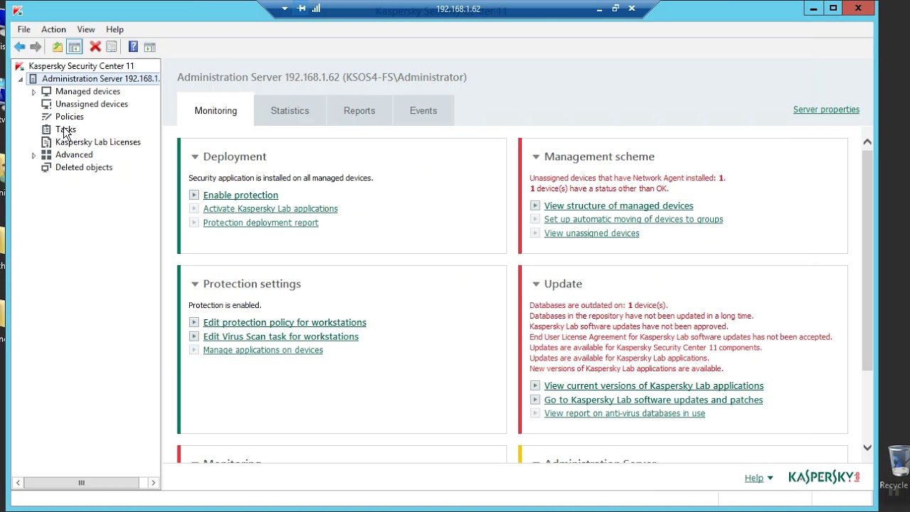Open the View unassigned devices link
Image resolution: width=910 pixels, height=512 pixels.
[591, 233]
